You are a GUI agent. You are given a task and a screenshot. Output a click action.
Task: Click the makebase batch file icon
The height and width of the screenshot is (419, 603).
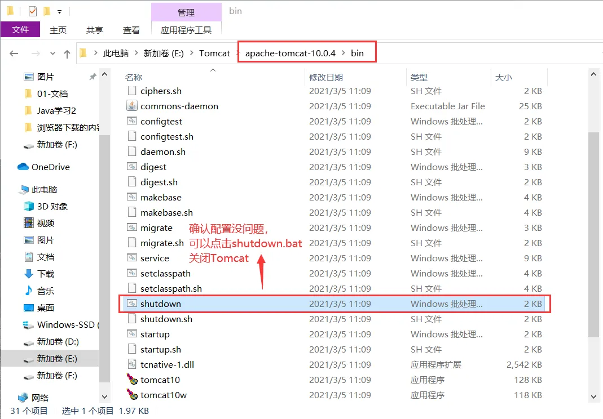tap(132, 197)
